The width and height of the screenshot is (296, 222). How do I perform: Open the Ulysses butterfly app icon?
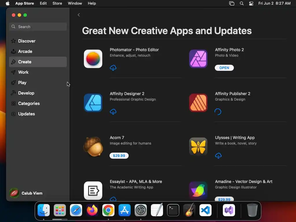tap(198, 147)
